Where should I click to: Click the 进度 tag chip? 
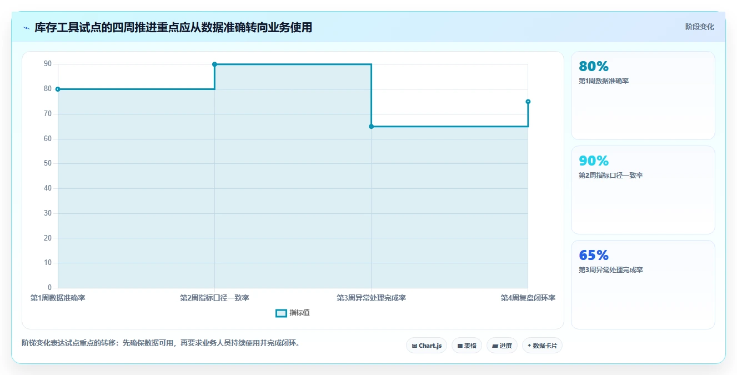(502, 346)
